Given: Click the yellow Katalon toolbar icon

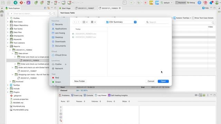Looking at the screenshot, I should coord(151,2).
